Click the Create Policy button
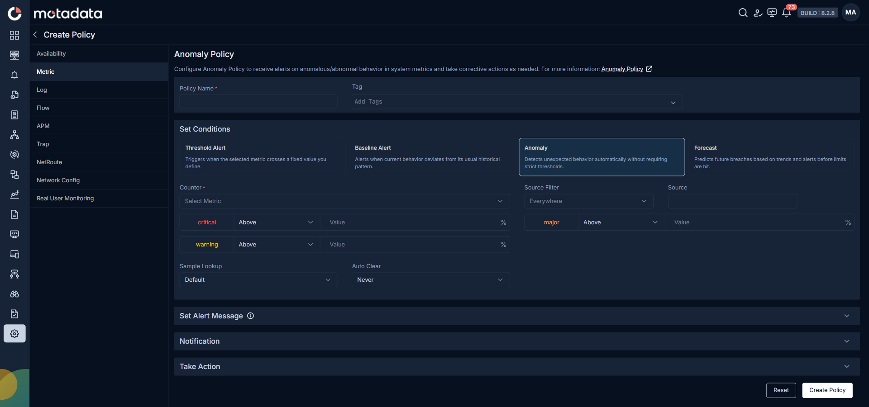The width and height of the screenshot is (869, 407). 827,390
